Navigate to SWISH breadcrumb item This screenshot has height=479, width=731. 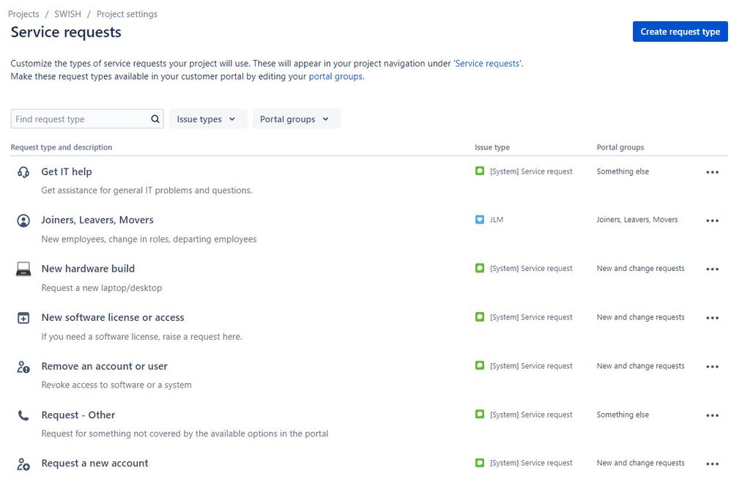(x=67, y=14)
